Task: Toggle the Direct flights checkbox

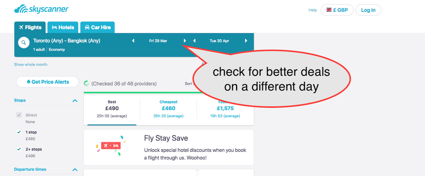Action: pos(19,115)
